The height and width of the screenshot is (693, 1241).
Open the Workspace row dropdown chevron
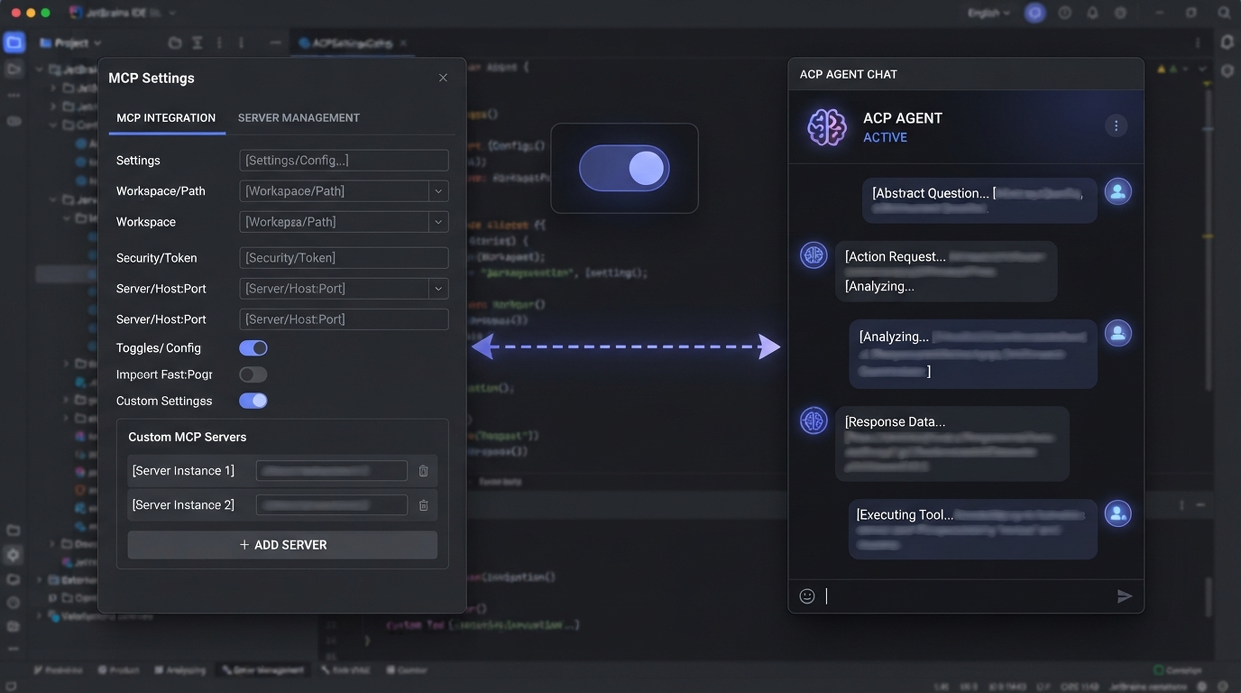[x=438, y=222]
